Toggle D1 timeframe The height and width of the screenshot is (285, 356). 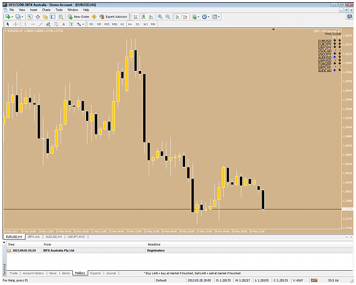(138, 24)
